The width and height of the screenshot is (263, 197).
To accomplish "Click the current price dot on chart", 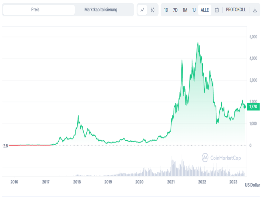I will pos(245,107).
